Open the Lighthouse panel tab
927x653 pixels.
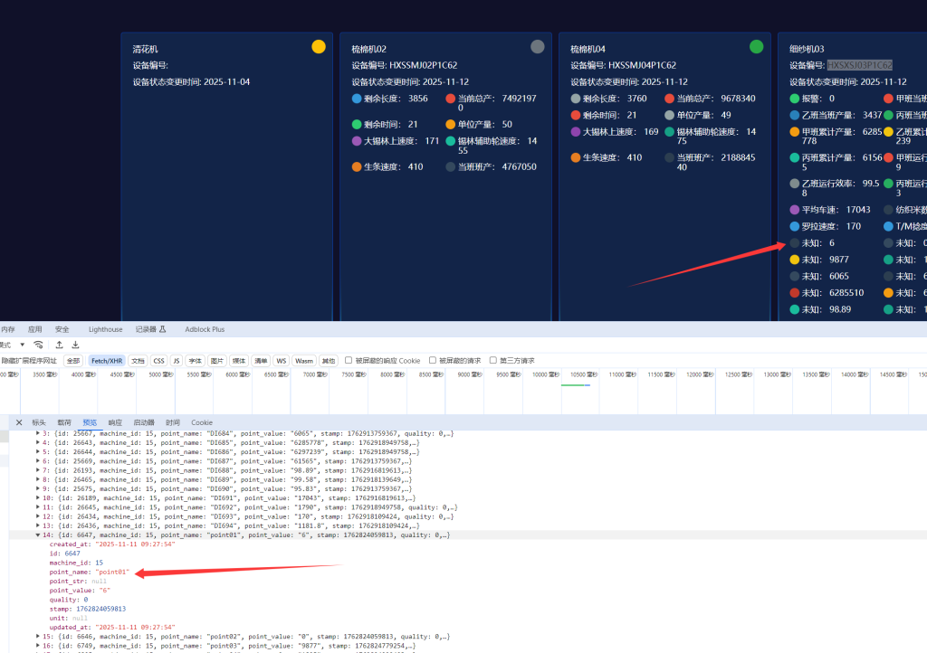tap(105, 329)
